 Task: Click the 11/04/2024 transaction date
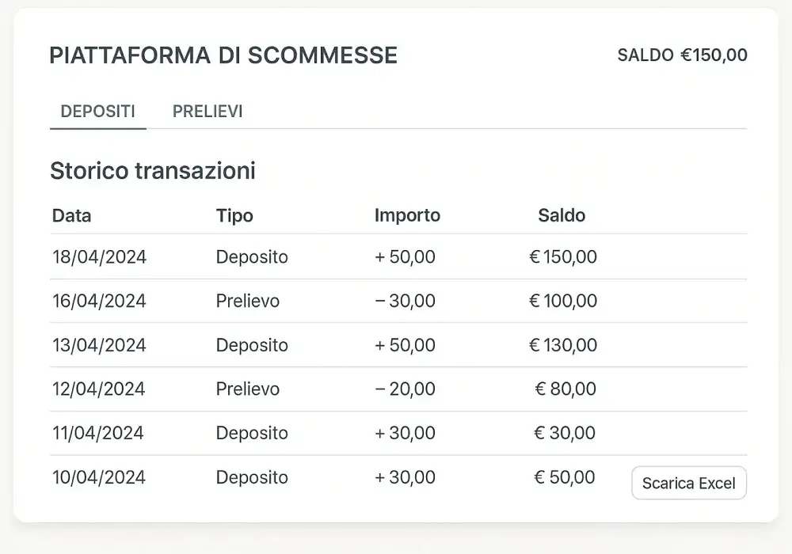(98, 433)
